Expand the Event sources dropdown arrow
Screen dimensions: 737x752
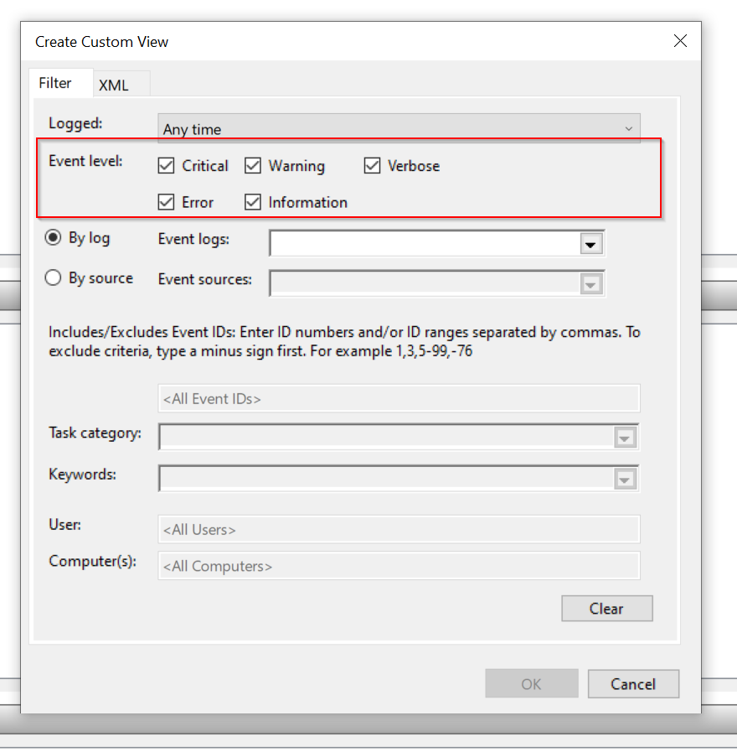tap(590, 284)
